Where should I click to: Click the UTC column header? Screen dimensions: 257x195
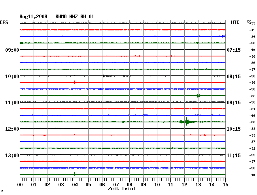pyautogui.click(x=235, y=22)
